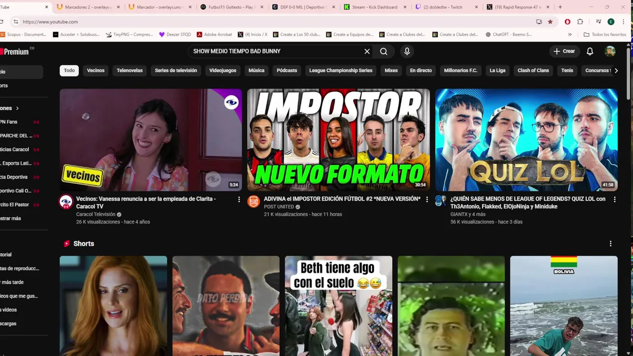The width and height of the screenshot is (633, 356).
Task: Open the Vecinos video thumbnail
Action: tap(151, 140)
